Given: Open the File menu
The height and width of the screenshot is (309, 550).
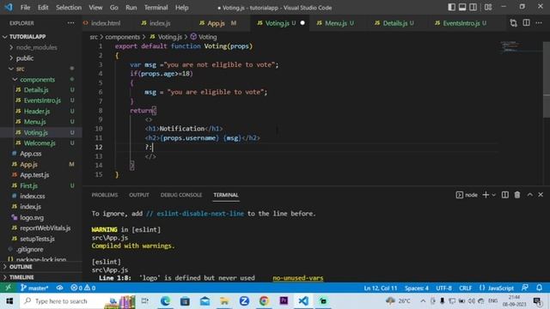Looking at the screenshot, I should pos(25,8).
